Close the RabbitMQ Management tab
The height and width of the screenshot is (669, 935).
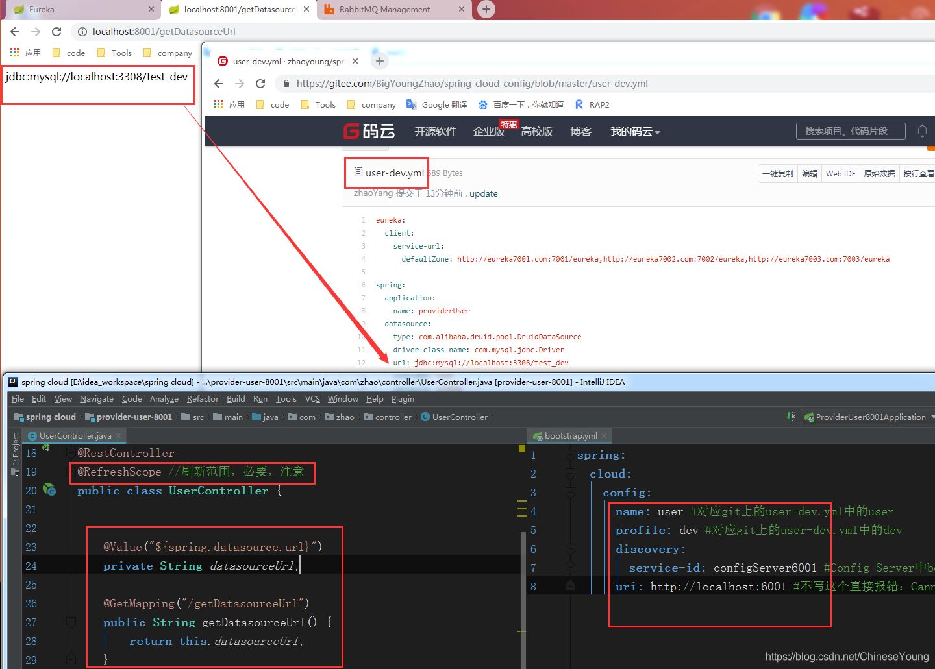tap(461, 10)
